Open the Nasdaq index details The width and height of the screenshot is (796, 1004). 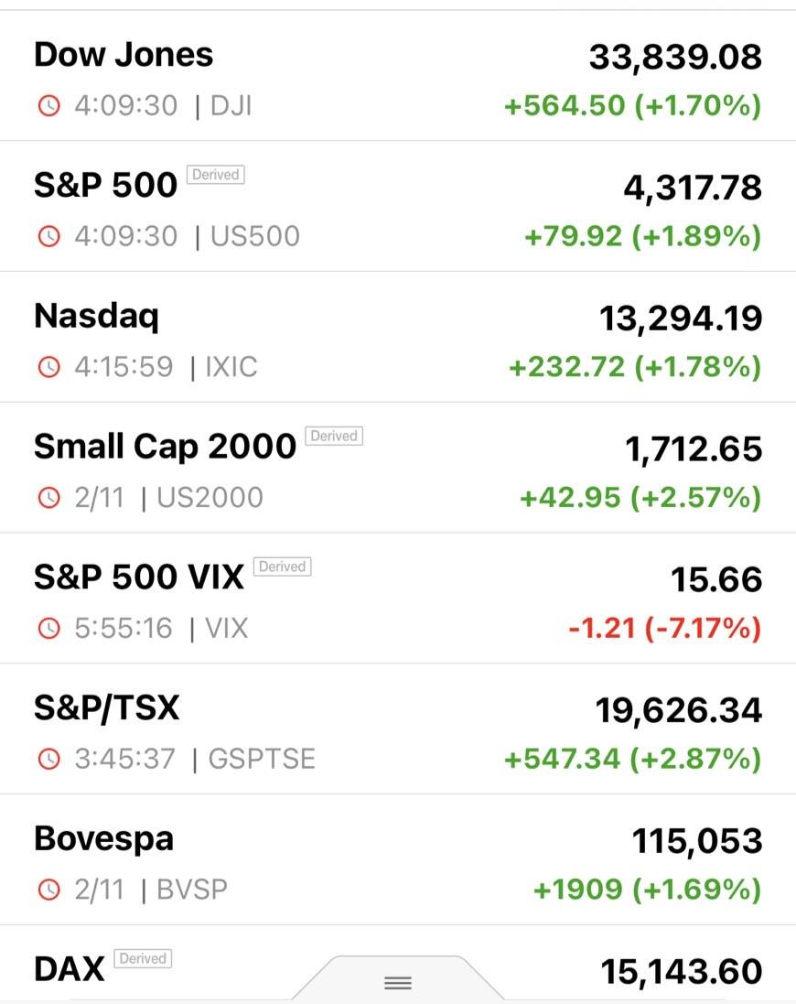coord(96,317)
